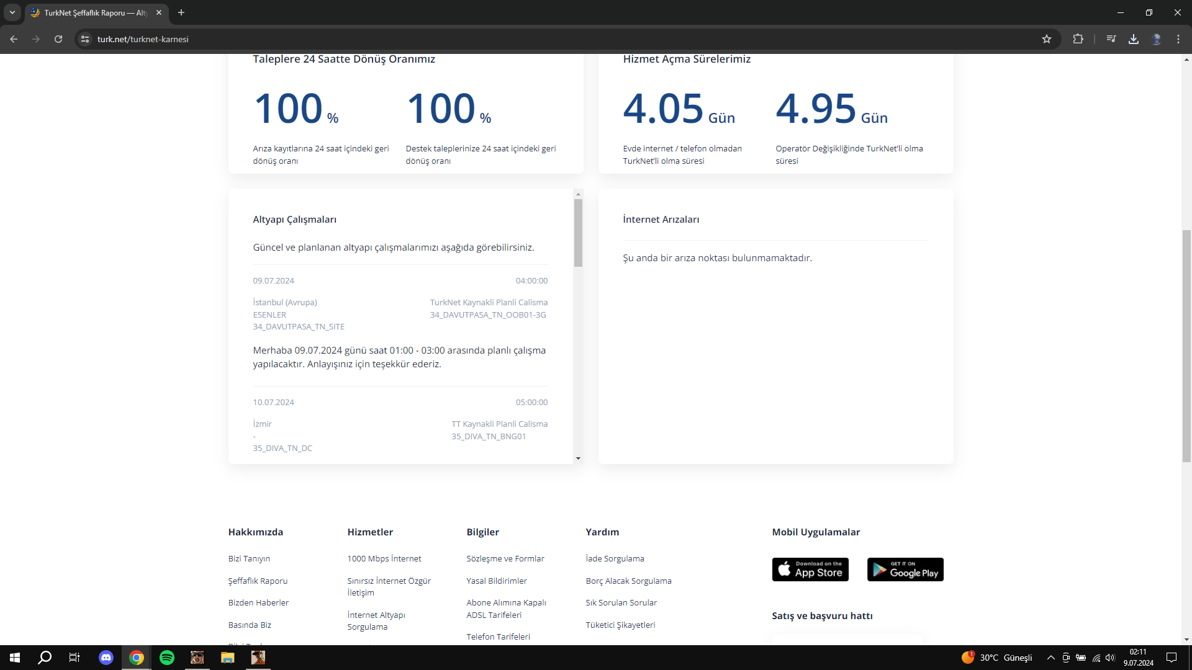Viewport: 1192px width, 670px height.
Task: Open the tab search dropdown arrow
Action: pyautogui.click(x=12, y=12)
